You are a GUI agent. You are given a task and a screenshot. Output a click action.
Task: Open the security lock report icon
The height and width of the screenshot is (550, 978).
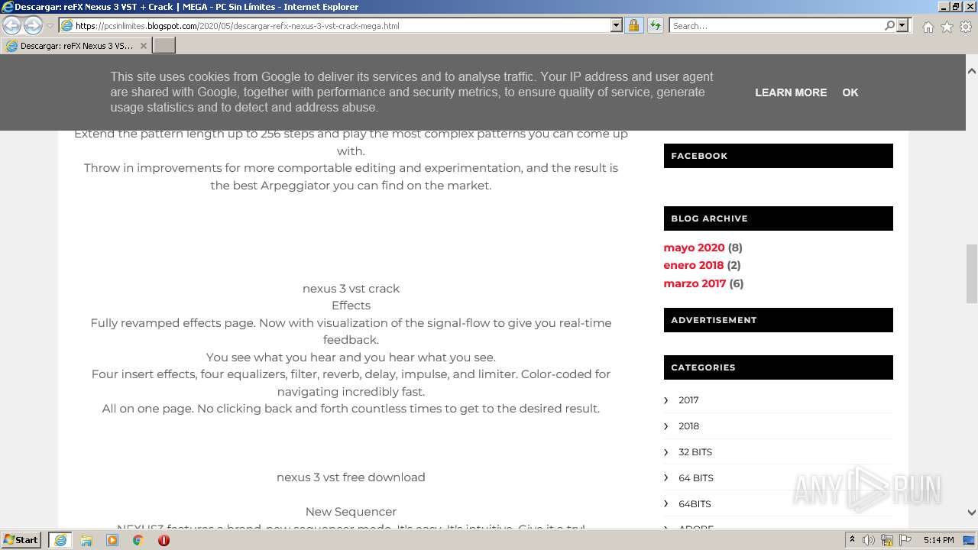tap(633, 26)
